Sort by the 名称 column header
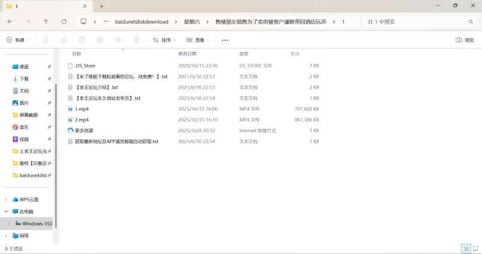The width and height of the screenshot is (482, 254). click(x=77, y=54)
